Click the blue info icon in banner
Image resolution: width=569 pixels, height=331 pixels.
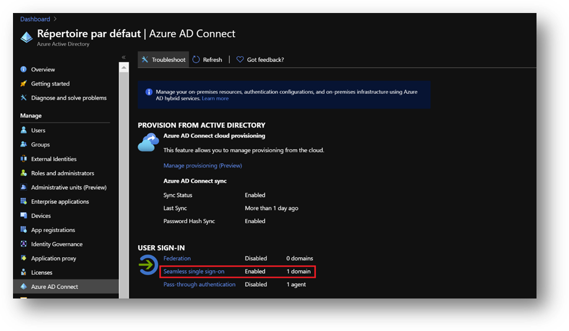tap(149, 92)
